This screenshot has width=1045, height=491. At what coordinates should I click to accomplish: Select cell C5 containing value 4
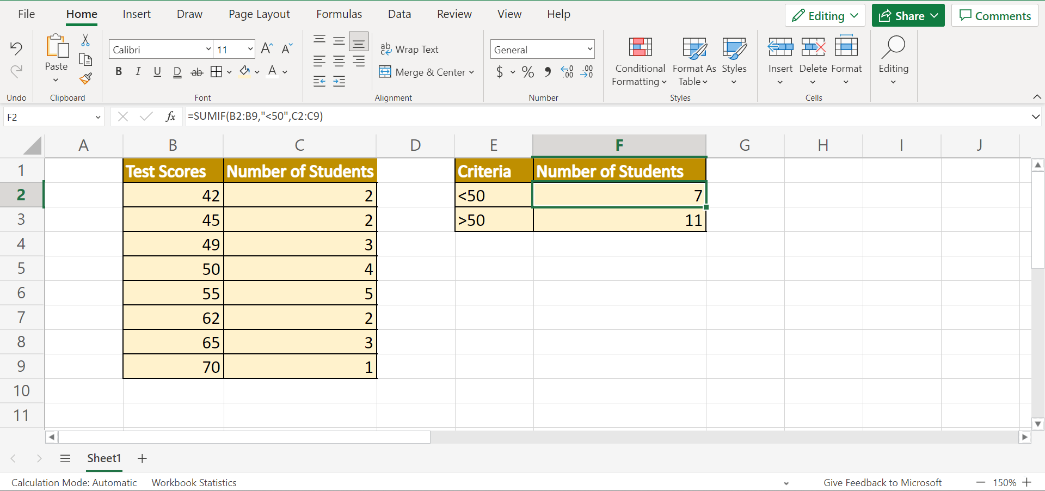[x=300, y=269]
